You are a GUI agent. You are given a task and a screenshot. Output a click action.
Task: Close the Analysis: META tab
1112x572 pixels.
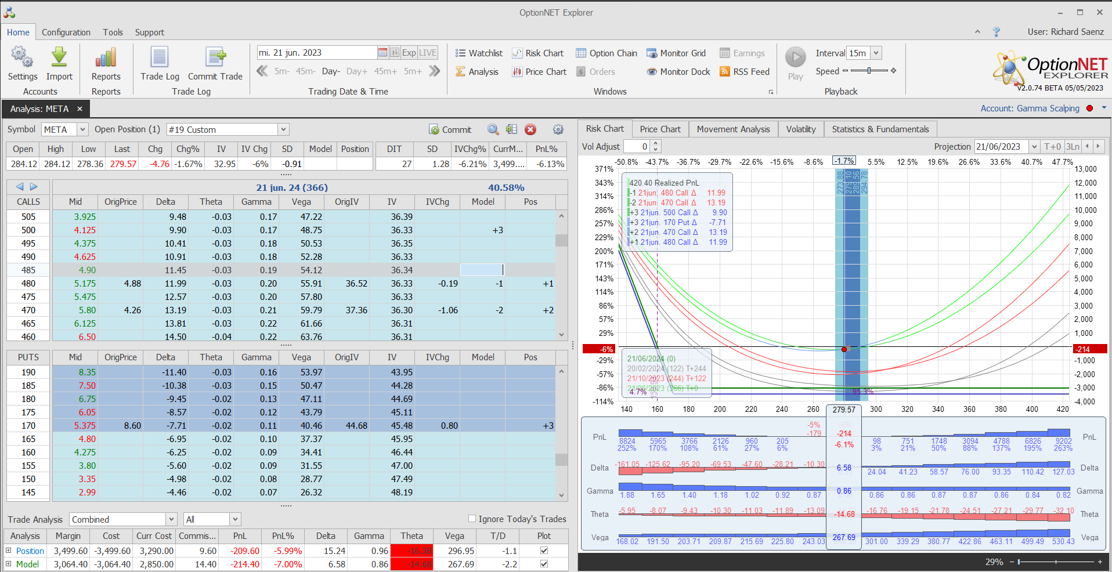80,108
